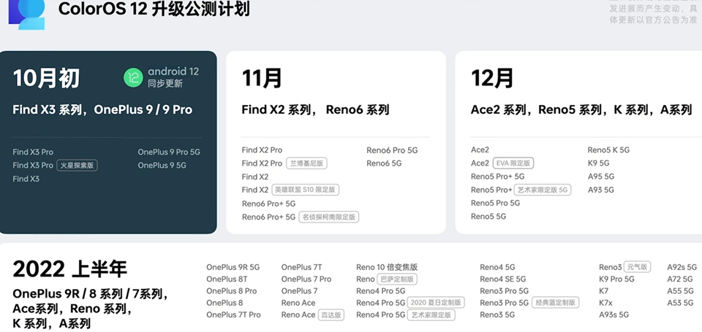
Task: Click the "A72 5G" entry
Action: (680, 279)
